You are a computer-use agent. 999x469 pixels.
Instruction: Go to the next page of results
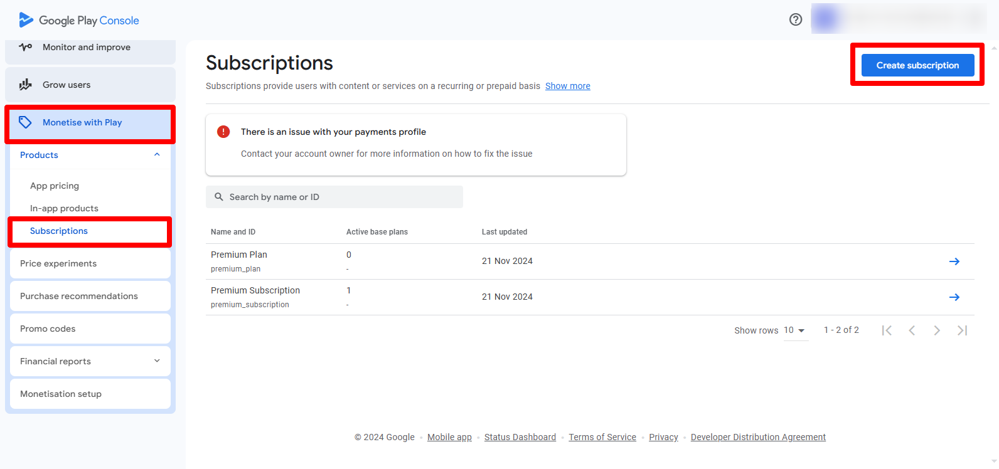(x=937, y=330)
